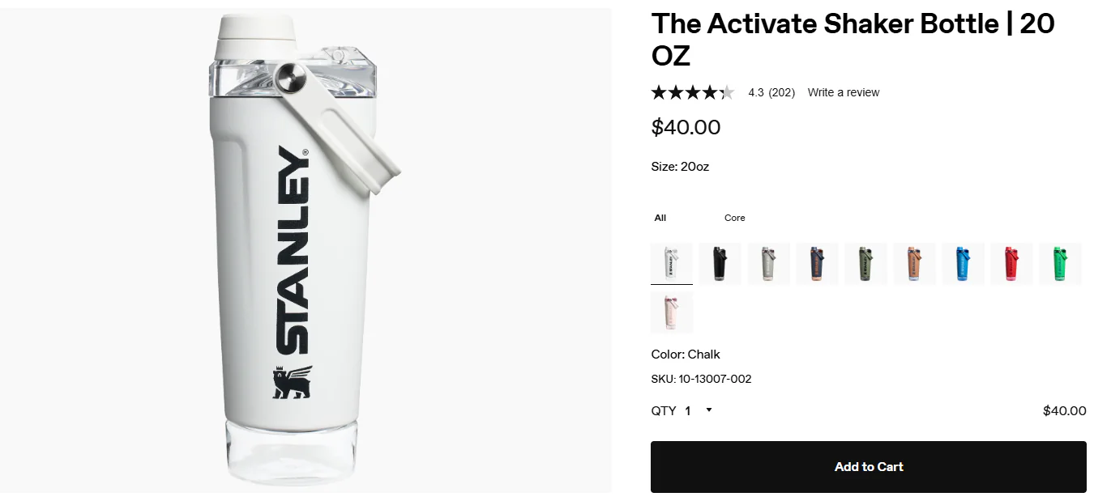Select the white Chalk bottle swatch
The width and height of the screenshot is (1094, 501).
[x=672, y=264]
